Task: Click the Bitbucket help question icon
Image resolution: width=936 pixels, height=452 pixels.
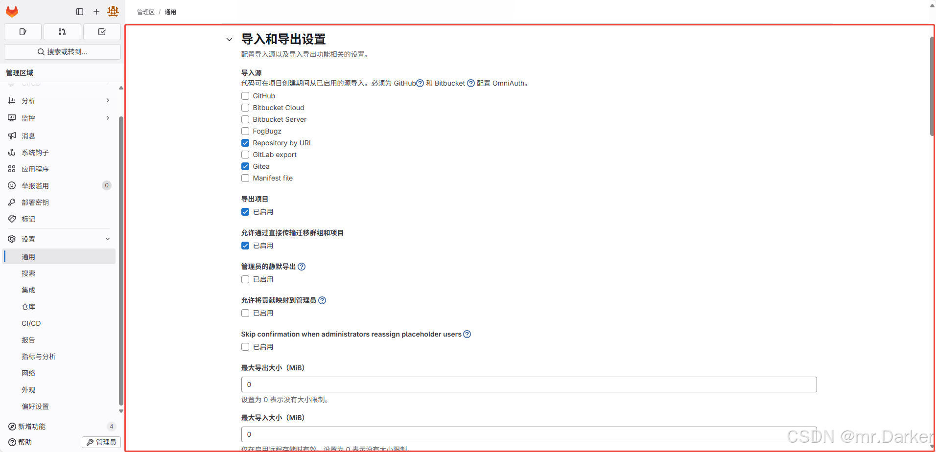Action: point(471,83)
